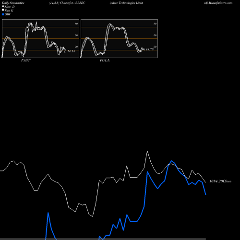Click the 50 level label in FULL chart
This screenshot has width=240, height=240.
(x=155, y=35)
